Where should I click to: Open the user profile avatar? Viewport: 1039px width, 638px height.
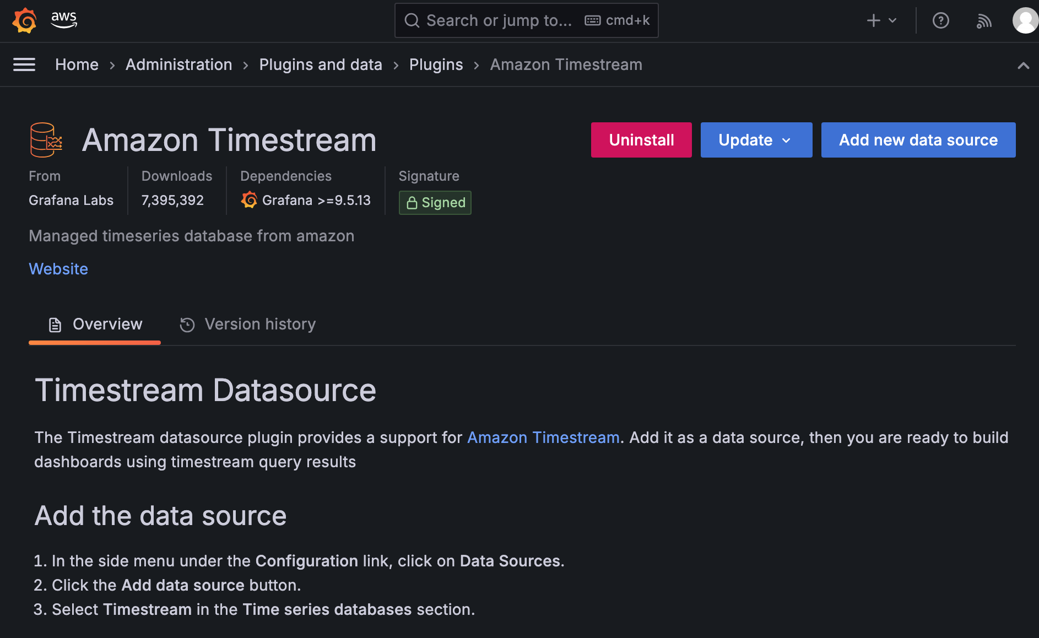coord(1025,20)
